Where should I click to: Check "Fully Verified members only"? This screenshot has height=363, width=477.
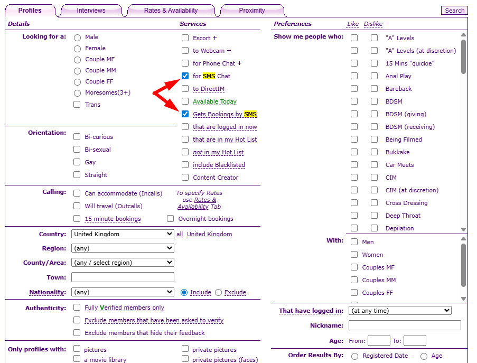(77, 308)
